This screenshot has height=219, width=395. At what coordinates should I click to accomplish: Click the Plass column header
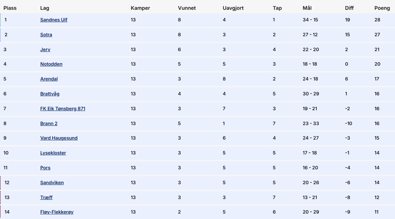[x=10, y=8]
